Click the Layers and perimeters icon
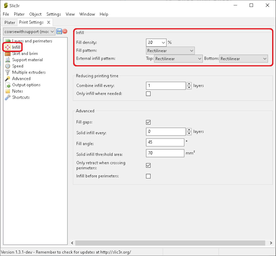This screenshot has height=256, width=276. [x=8, y=41]
